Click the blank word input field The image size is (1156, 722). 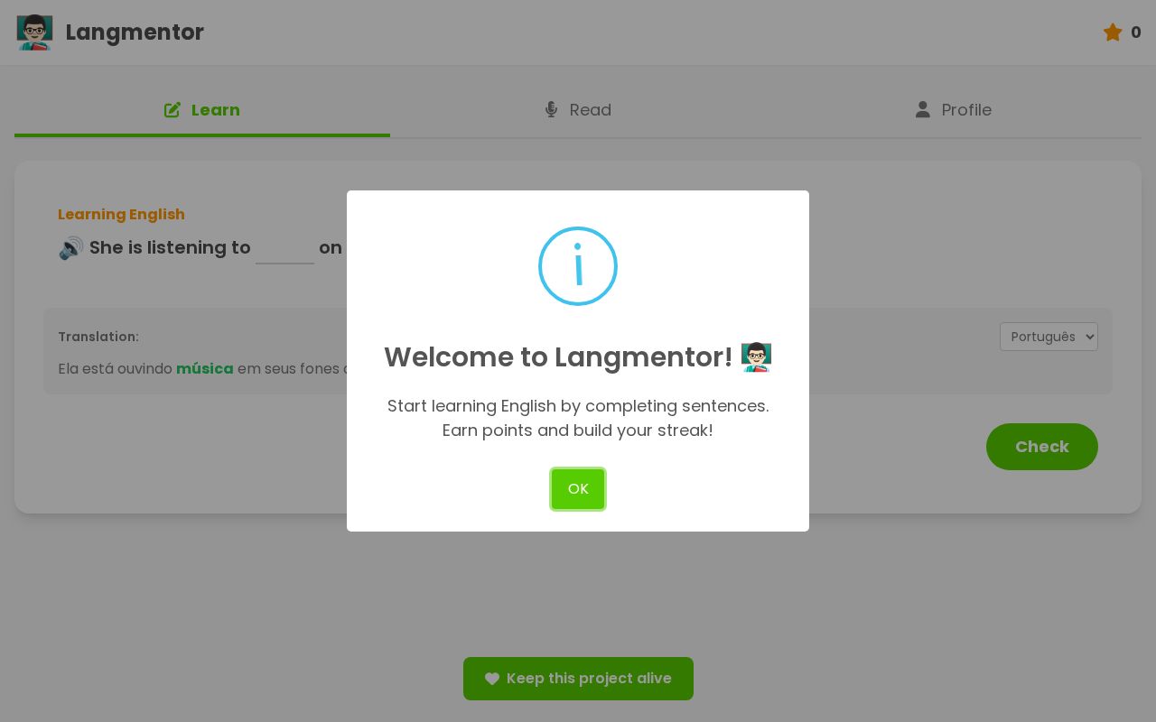284,248
